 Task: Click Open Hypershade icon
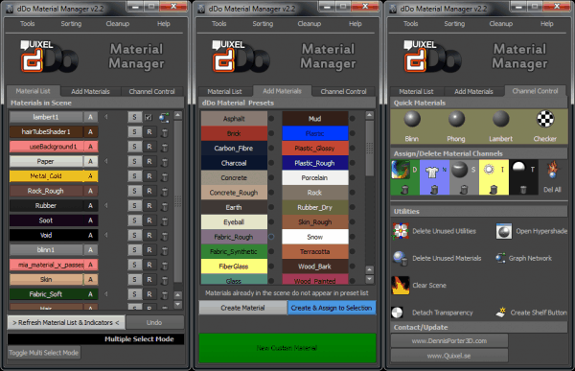tap(504, 231)
